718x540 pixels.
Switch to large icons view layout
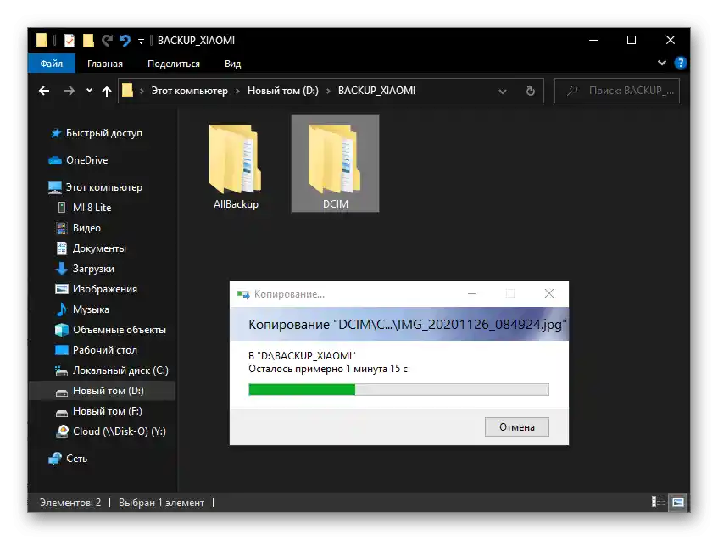tap(678, 502)
